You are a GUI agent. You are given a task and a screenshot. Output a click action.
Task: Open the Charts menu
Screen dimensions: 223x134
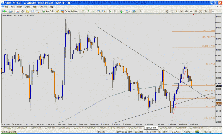[x=27, y=7]
